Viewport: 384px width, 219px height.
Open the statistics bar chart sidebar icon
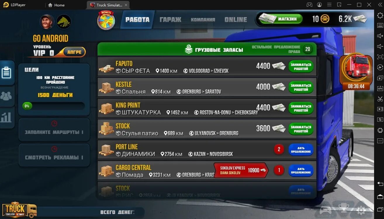point(6,117)
